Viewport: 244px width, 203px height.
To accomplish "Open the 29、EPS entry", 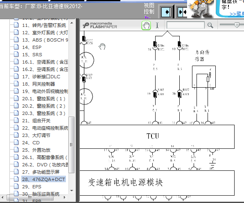I will 32,187.
